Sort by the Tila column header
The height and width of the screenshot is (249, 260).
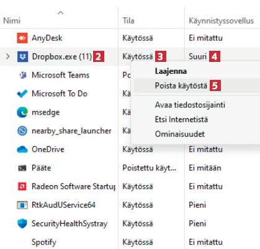(128, 20)
